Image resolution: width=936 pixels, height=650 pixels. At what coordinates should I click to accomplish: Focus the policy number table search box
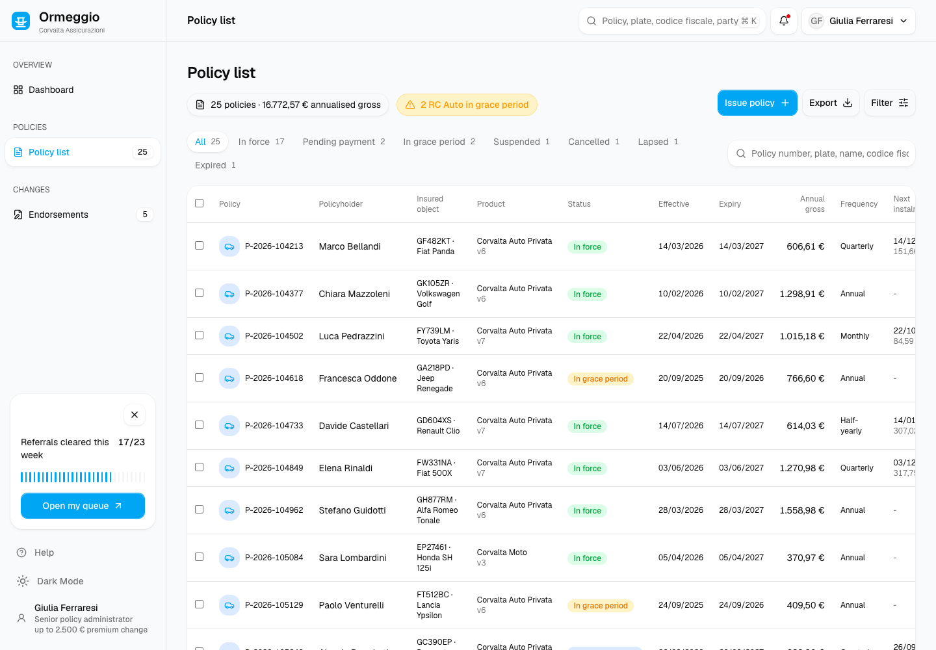822,153
